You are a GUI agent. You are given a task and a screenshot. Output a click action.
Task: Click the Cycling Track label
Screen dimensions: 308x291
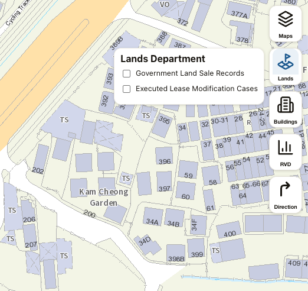point(18,12)
